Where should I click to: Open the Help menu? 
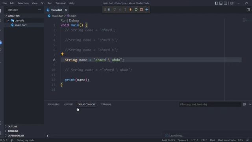(72, 3)
